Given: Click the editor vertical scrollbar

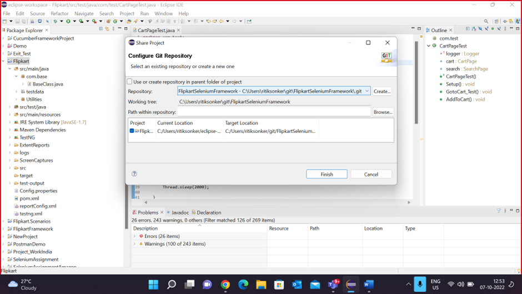Looking at the screenshot, I should coord(416,83).
